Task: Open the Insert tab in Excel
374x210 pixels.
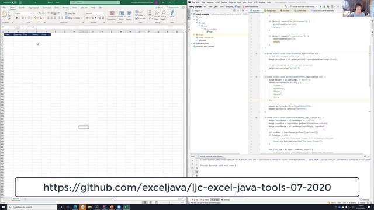Action: 22,8
